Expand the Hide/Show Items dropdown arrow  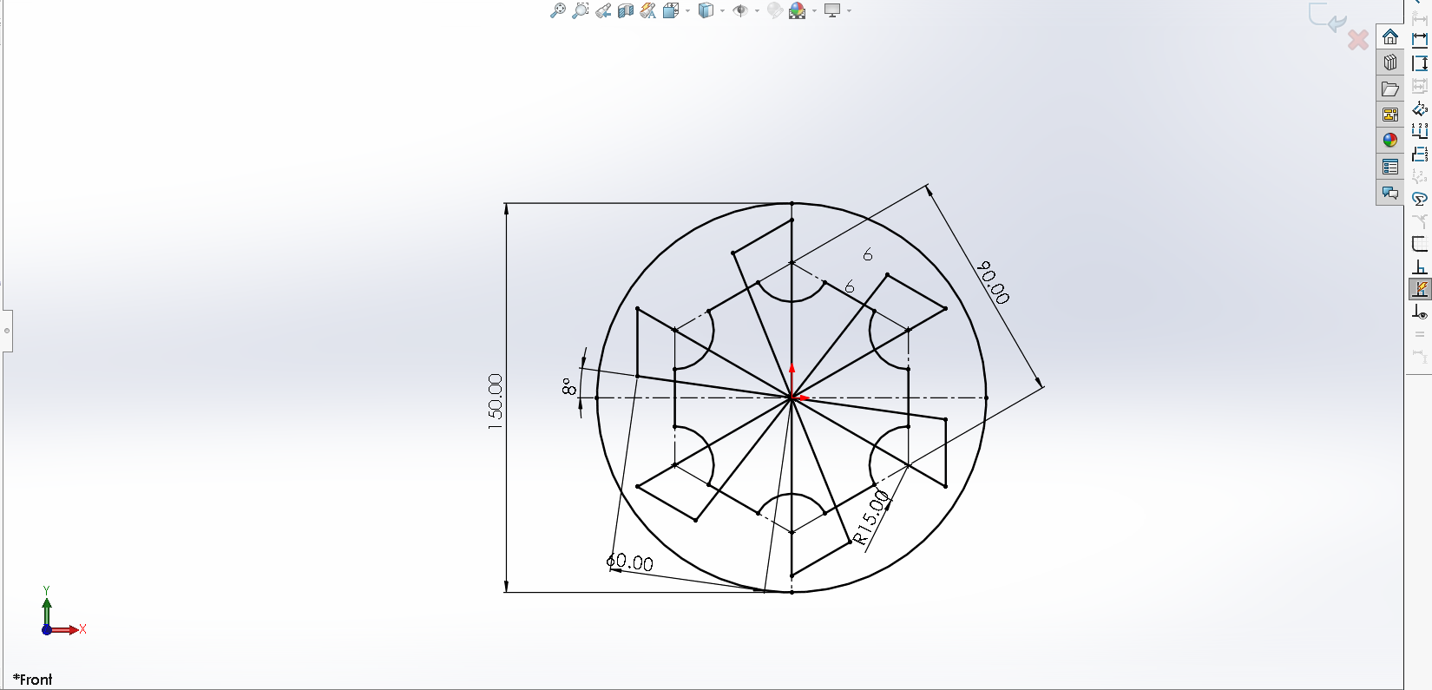(x=757, y=10)
